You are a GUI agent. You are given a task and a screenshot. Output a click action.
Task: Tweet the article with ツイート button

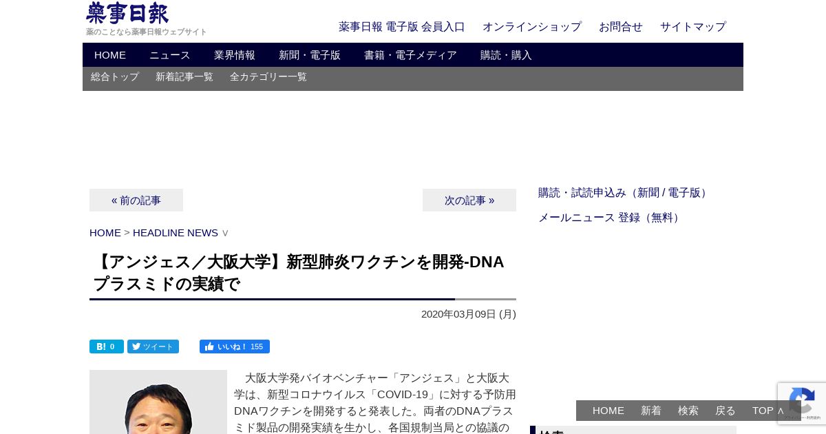[153, 347]
